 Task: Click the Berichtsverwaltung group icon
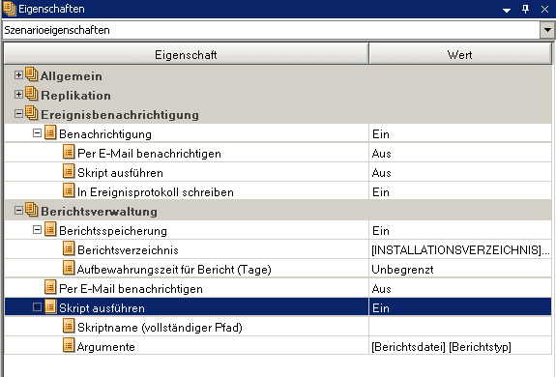click(32, 210)
